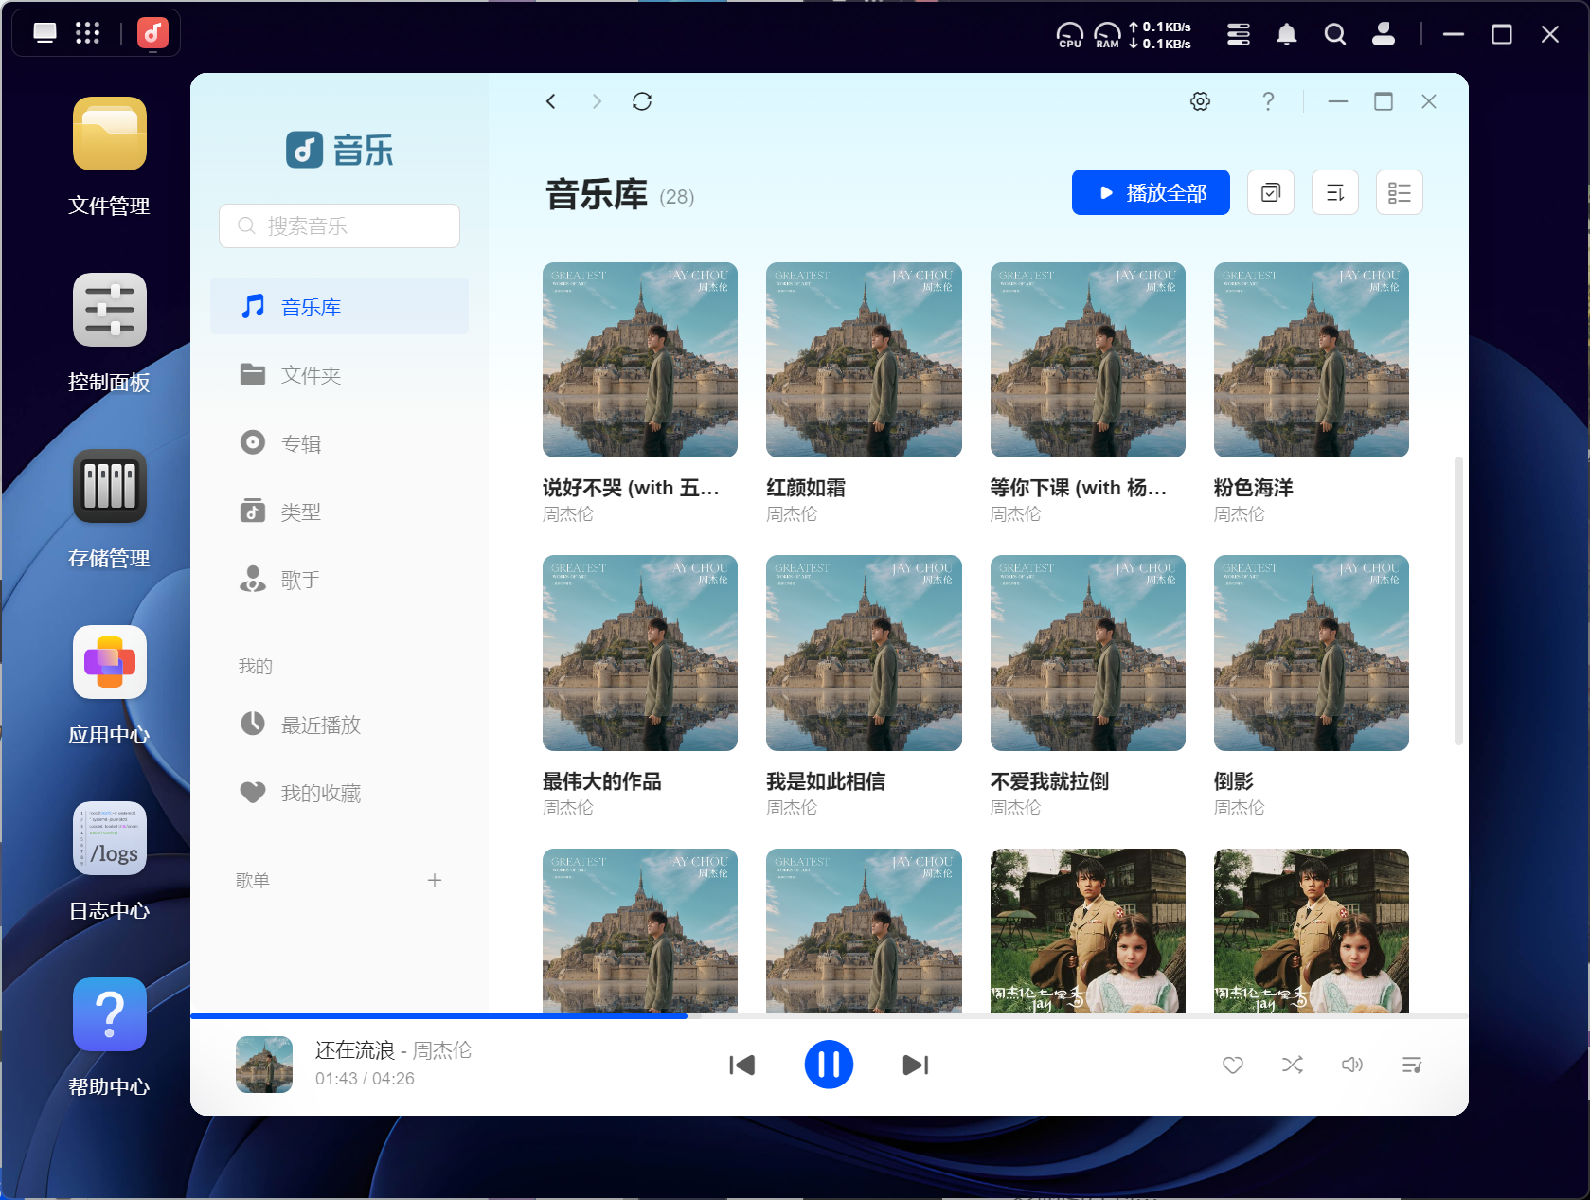Image resolution: width=1590 pixels, height=1200 pixels.
Task: Open the user account menu
Action: [1384, 35]
